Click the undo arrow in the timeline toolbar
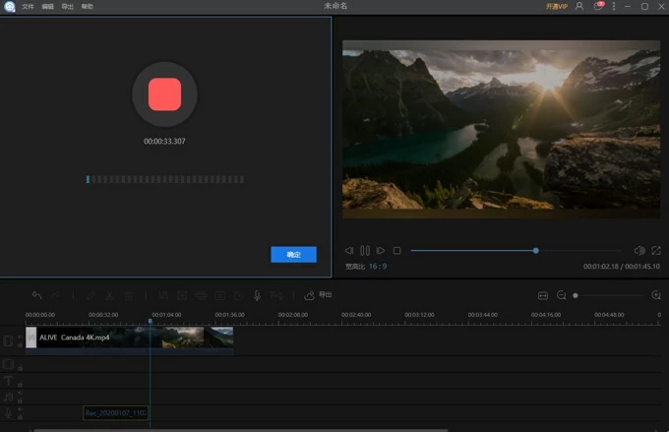This screenshot has height=432, width=669. (36, 295)
